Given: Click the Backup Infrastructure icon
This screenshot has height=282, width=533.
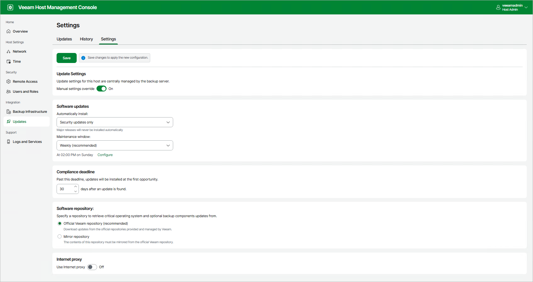Looking at the screenshot, I should pos(8,112).
